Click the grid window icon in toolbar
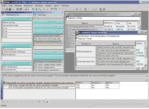This screenshot has width=149, height=109. click(x=55, y=9)
